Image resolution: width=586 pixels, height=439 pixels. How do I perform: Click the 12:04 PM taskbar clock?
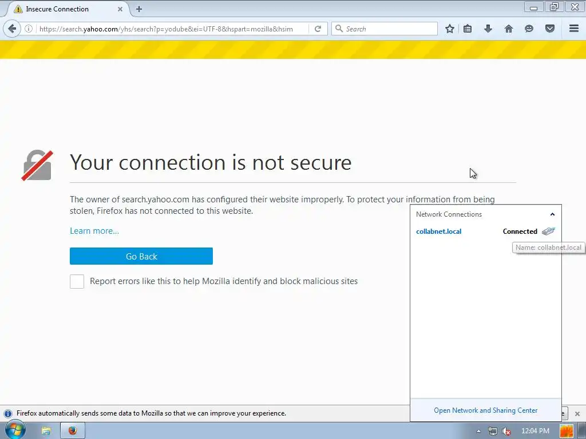pyautogui.click(x=535, y=431)
